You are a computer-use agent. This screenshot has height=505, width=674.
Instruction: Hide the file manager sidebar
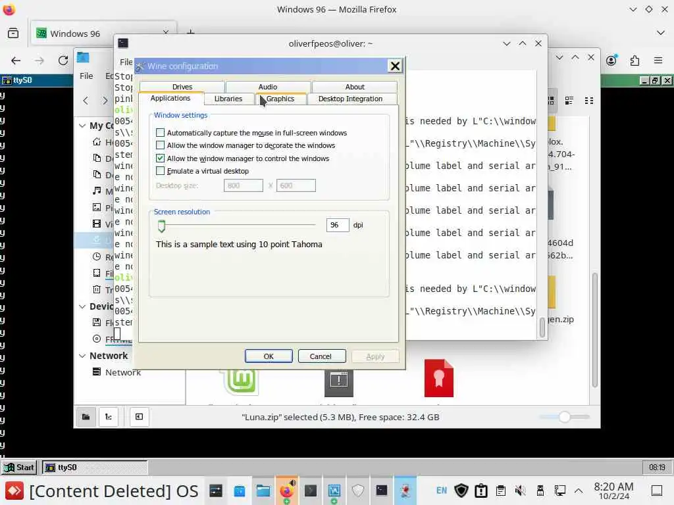(x=140, y=417)
